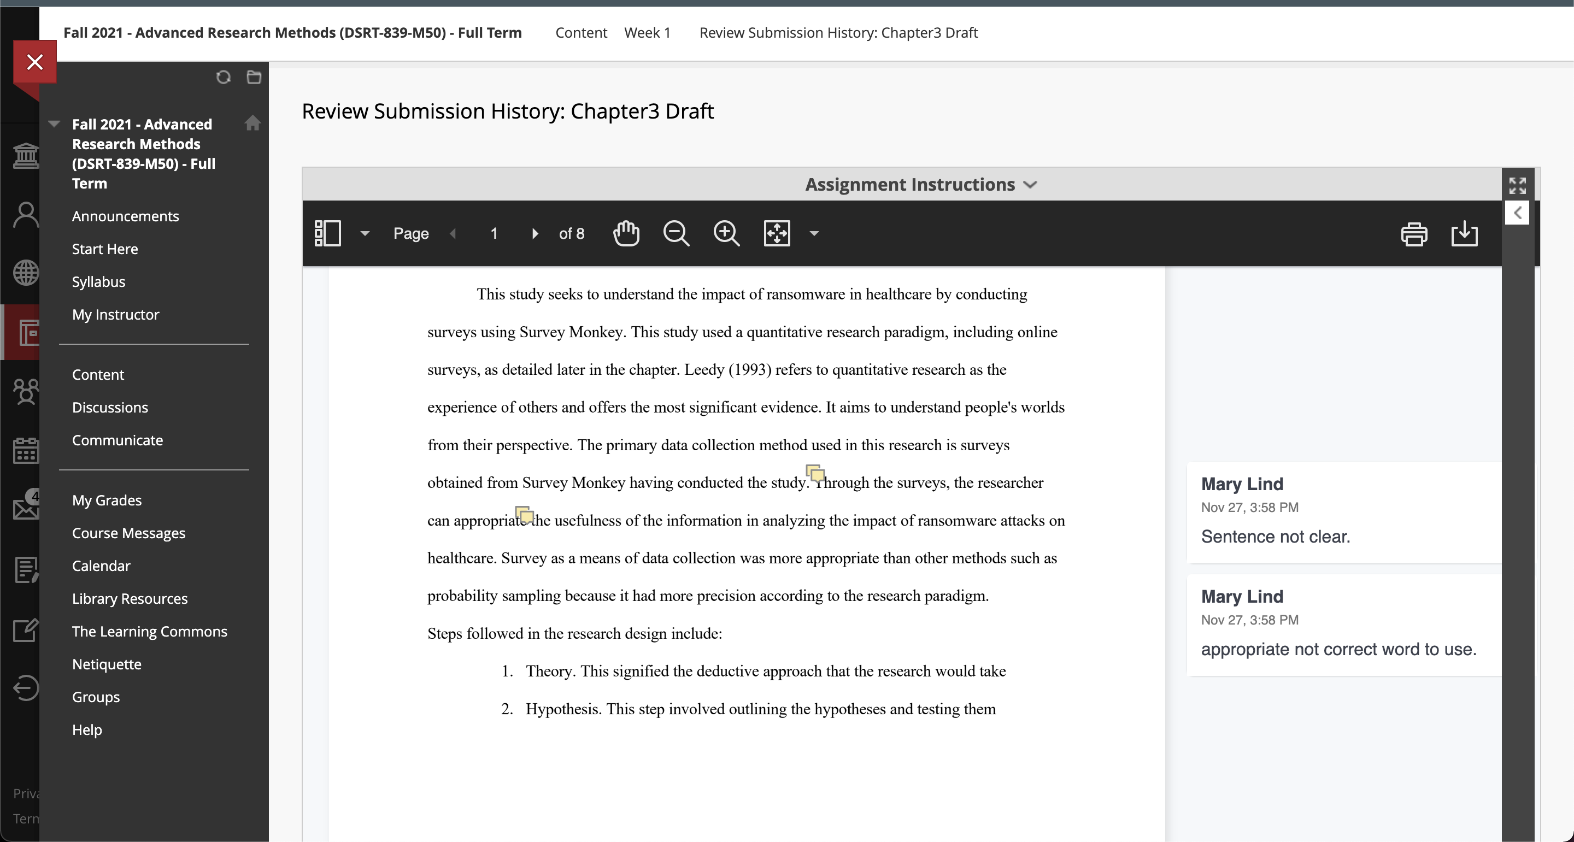This screenshot has height=842, width=1574.
Task: Go to next page arrow
Action: 535,233
